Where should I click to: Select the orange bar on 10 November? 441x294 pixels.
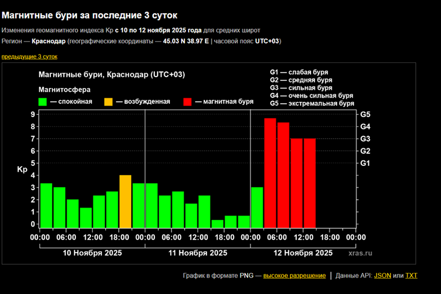pos(125,201)
